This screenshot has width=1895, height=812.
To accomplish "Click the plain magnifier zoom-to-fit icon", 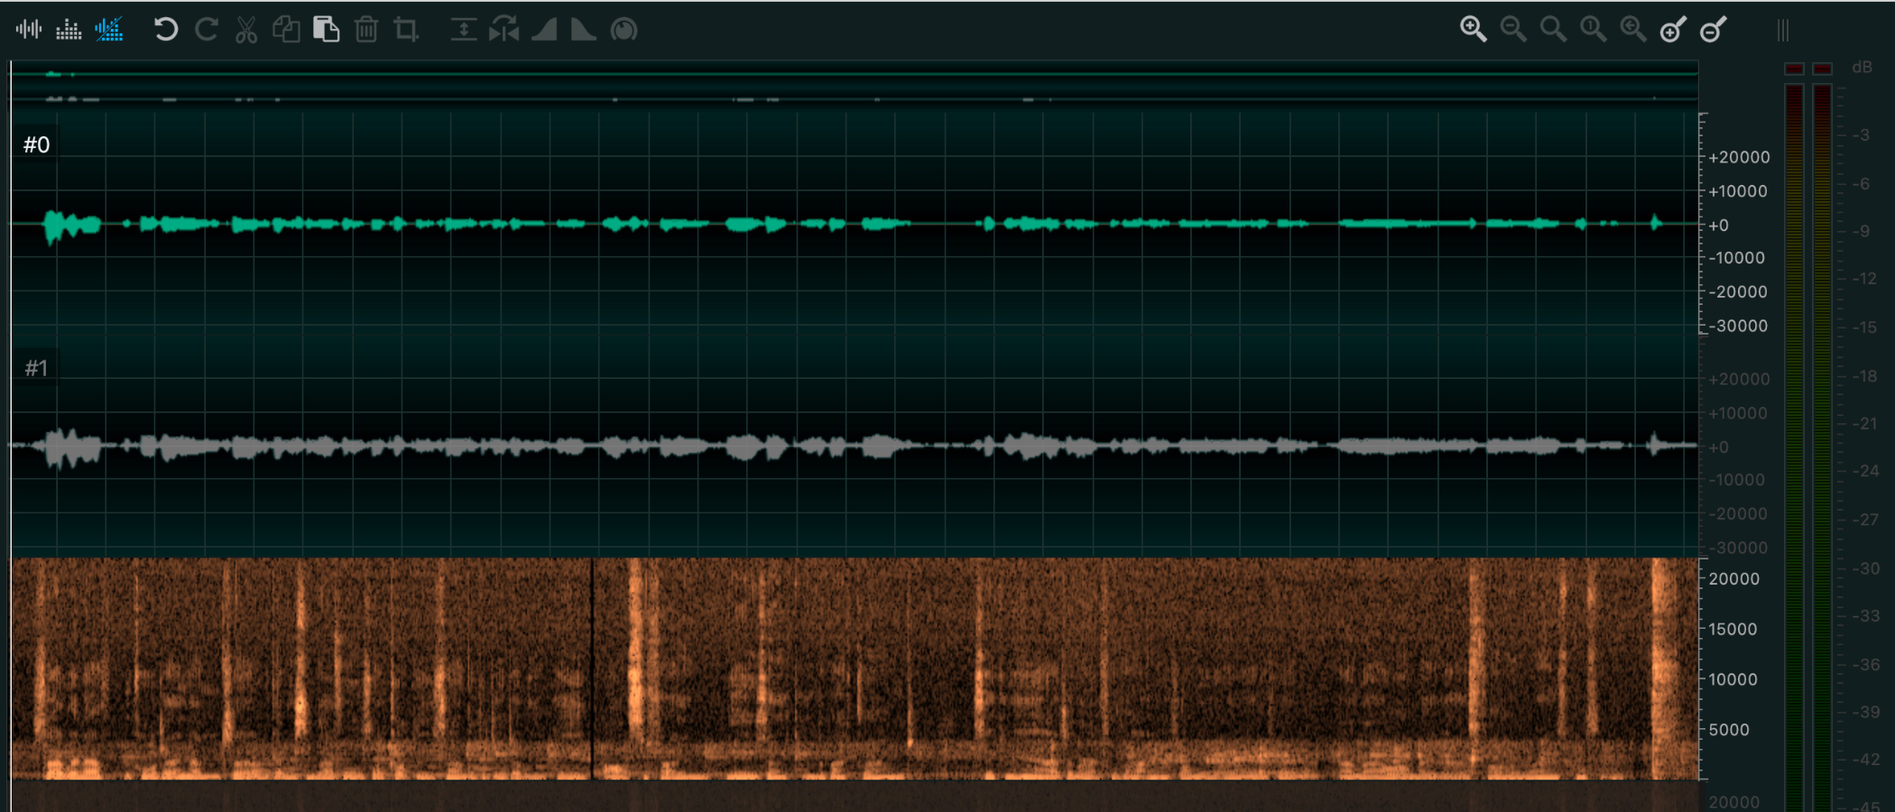I will [x=1553, y=30].
